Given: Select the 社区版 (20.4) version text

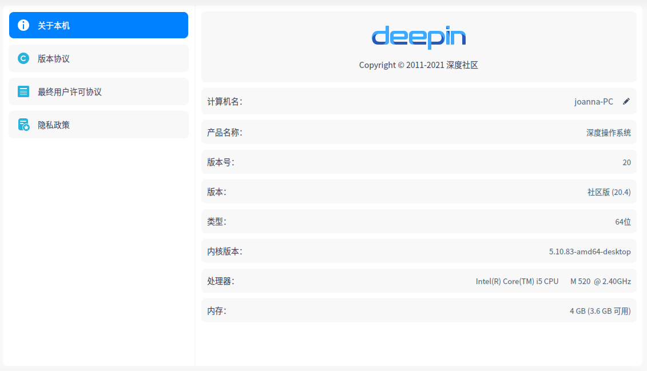Looking at the screenshot, I should [x=608, y=192].
